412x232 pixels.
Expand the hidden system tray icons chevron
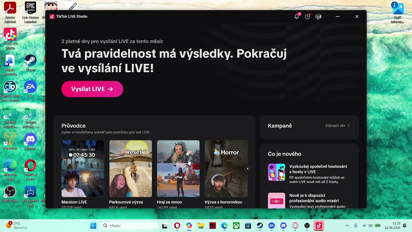pyautogui.click(x=347, y=226)
